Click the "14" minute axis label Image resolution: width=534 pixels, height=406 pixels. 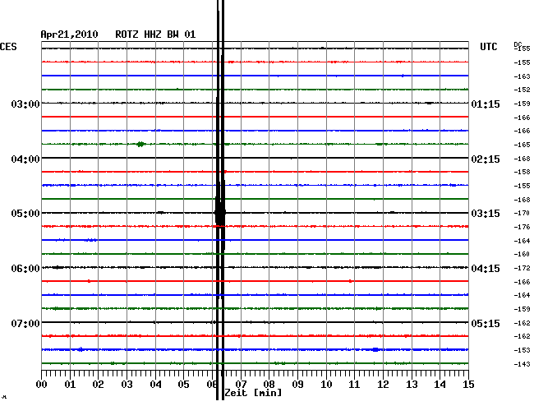pos(440,385)
